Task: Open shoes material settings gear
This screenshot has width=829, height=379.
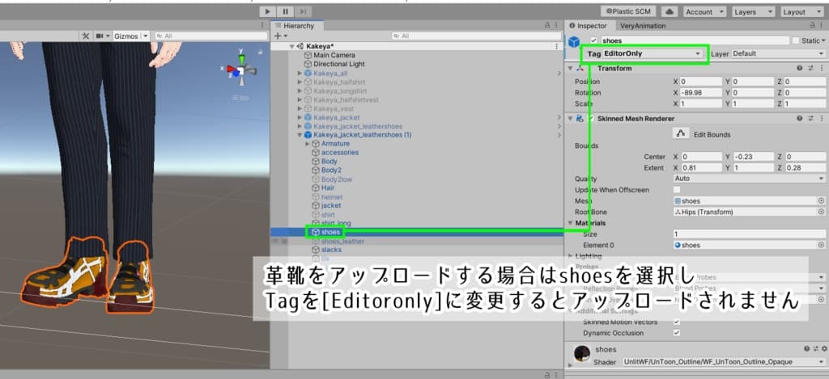Action: coord(823,349)
